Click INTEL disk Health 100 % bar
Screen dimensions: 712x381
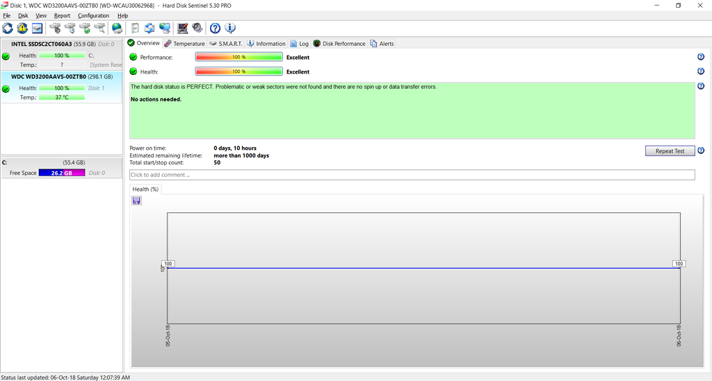click(62, 56)
